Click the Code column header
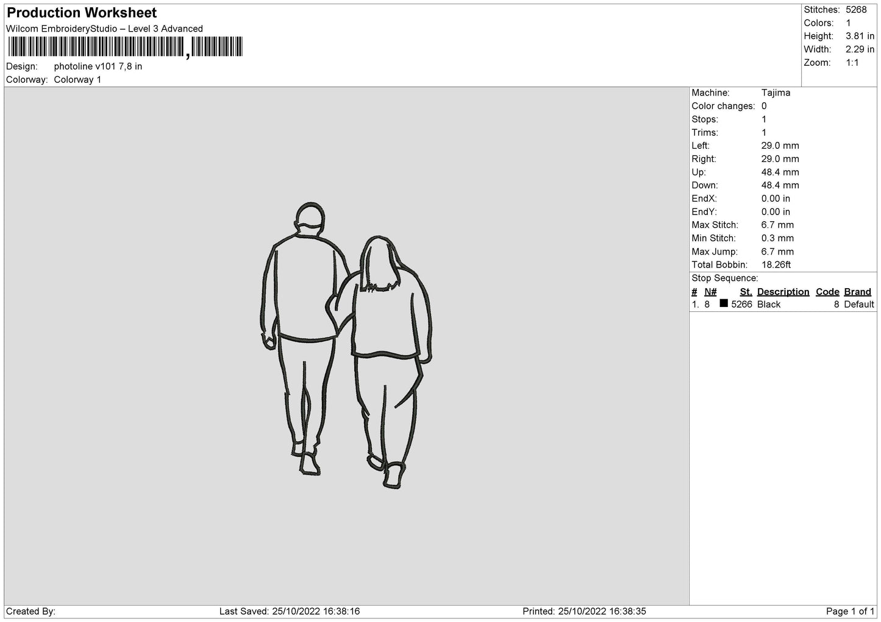This screenshot has width=881, height=622. pos(827,292)
